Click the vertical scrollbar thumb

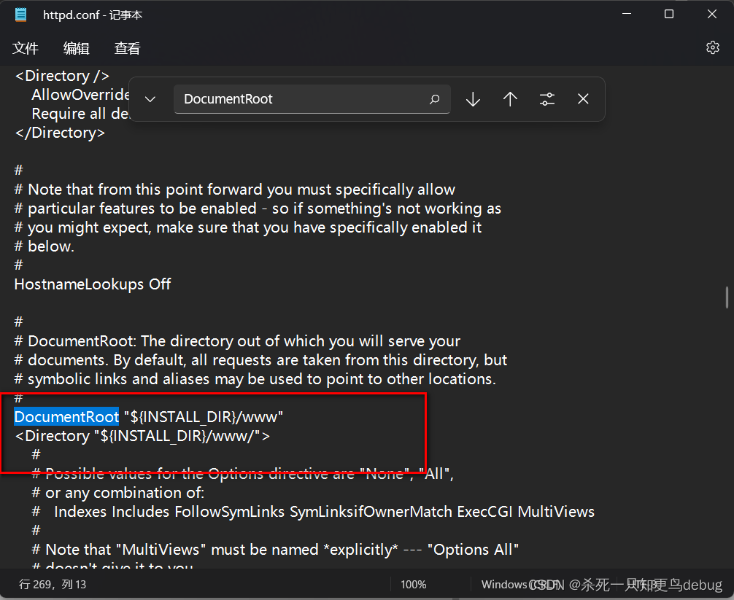click(727, 297)
